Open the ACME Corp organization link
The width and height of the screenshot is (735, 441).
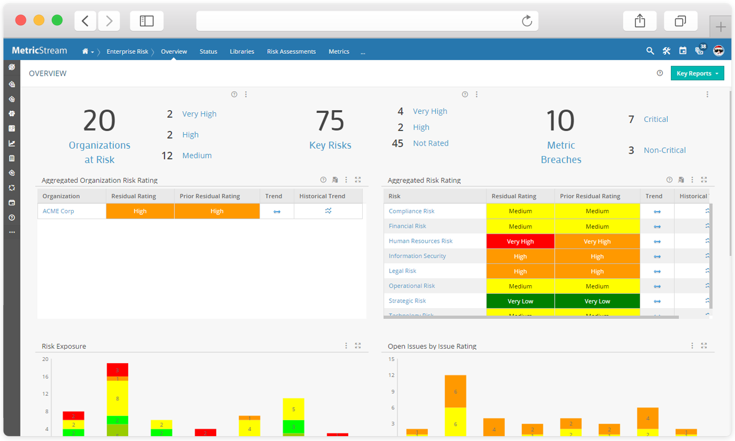point(58,211)
